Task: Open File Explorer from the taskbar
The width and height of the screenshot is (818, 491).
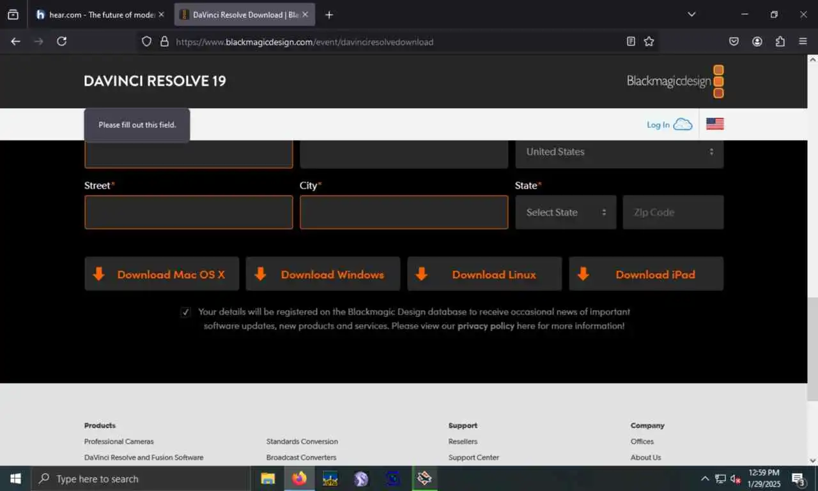Action: tap(268, 478)
